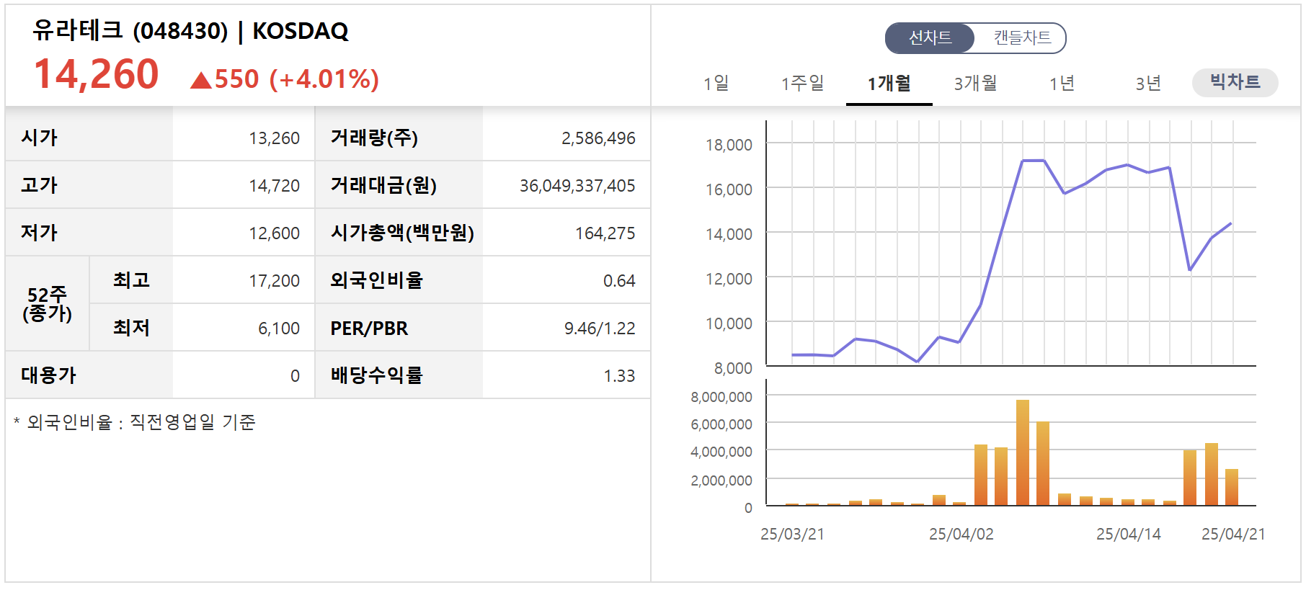Click the tallest volume bar in chart

(1023, 452)
